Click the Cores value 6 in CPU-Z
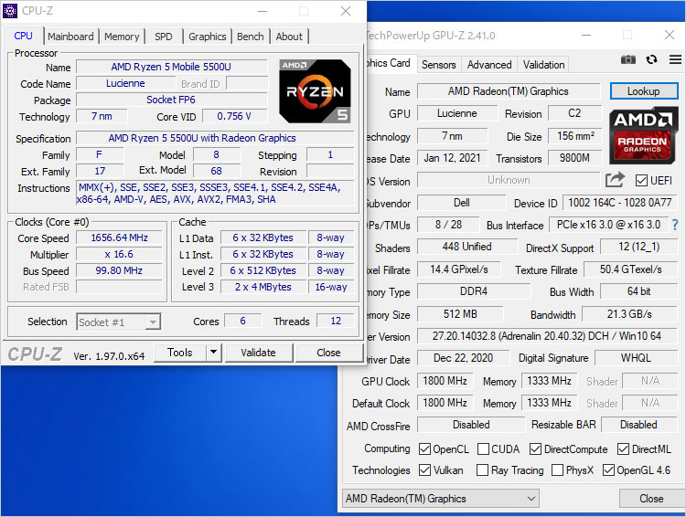686x517 pixels. 242,321
